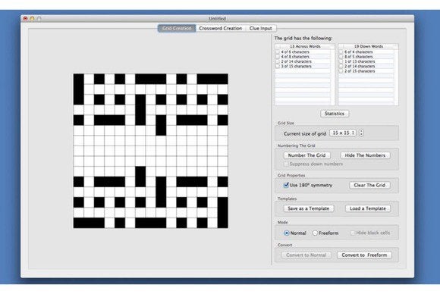Switch to the Crossword Creation tab
Image resolution: width=440 pixels, height=294 pixels.
(x=221, y=28)
